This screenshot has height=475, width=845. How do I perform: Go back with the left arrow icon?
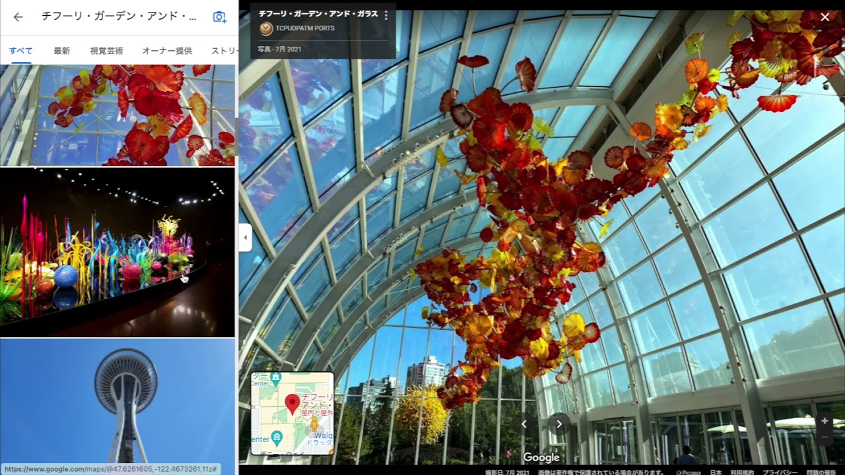click(18, 17)
